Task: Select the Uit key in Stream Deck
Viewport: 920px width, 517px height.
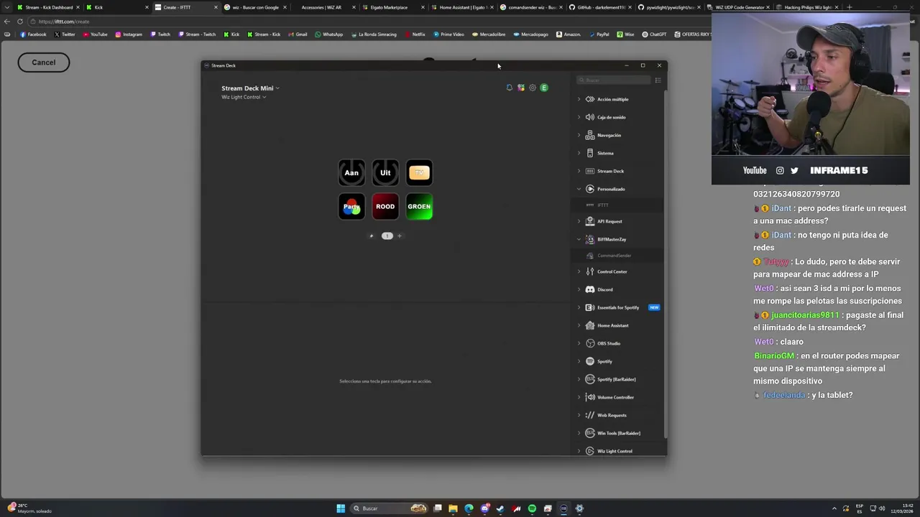Action: (x=385, y=172)
